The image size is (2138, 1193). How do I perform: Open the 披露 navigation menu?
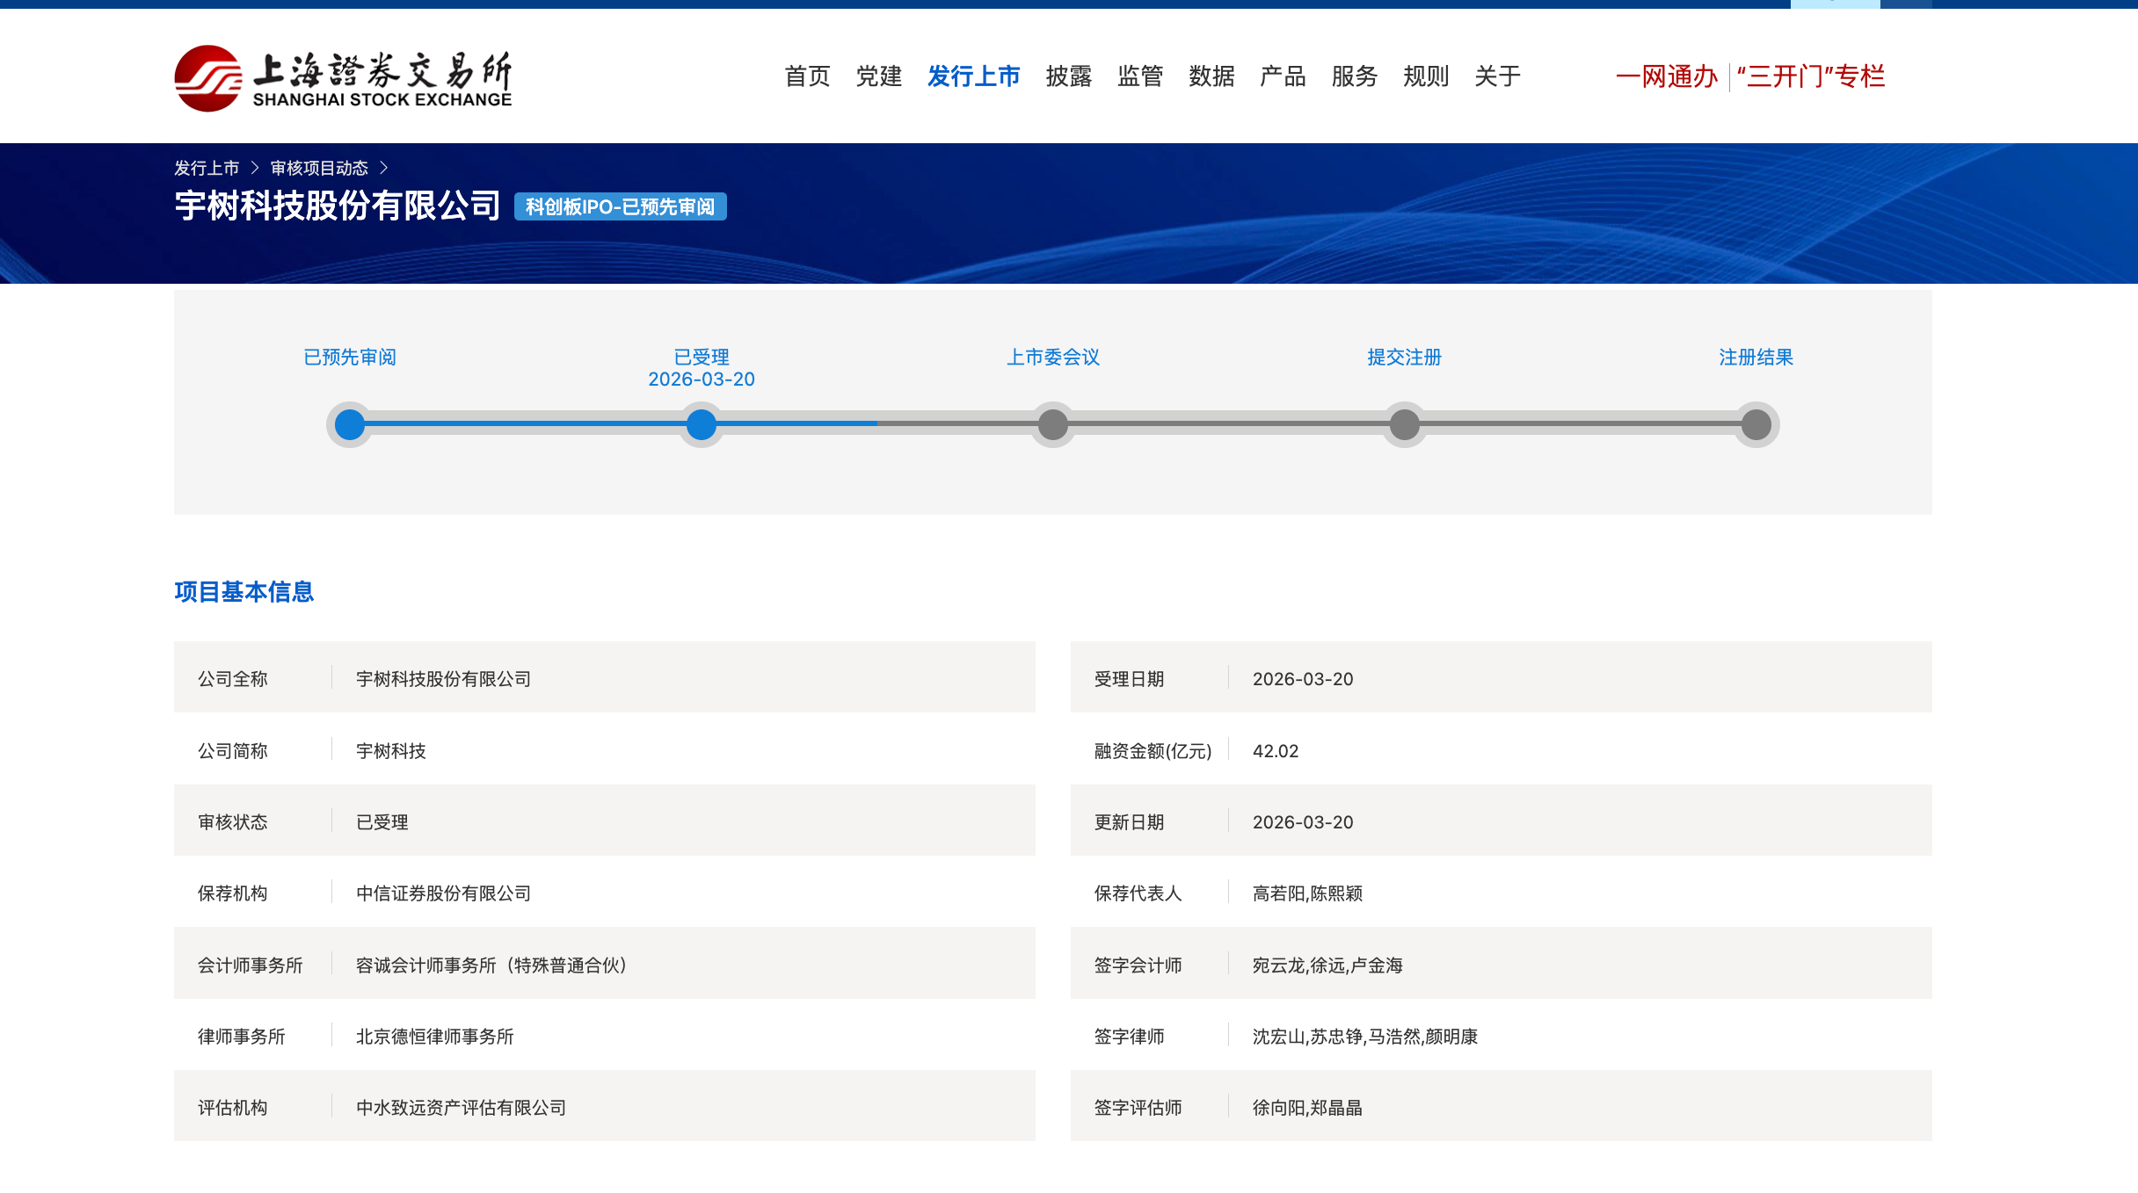pos(1068,76)
